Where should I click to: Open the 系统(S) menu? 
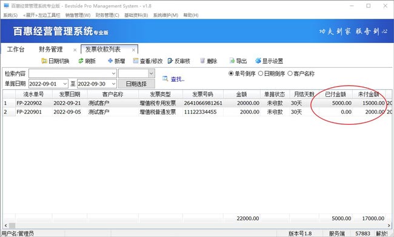pyautogui.click(x=10, y=15)
